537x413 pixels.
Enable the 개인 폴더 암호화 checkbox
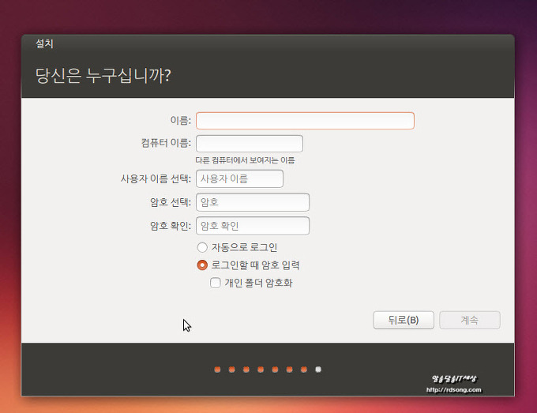216,283
